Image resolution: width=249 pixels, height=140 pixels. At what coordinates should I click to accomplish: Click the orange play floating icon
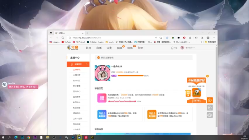(210, 100)
